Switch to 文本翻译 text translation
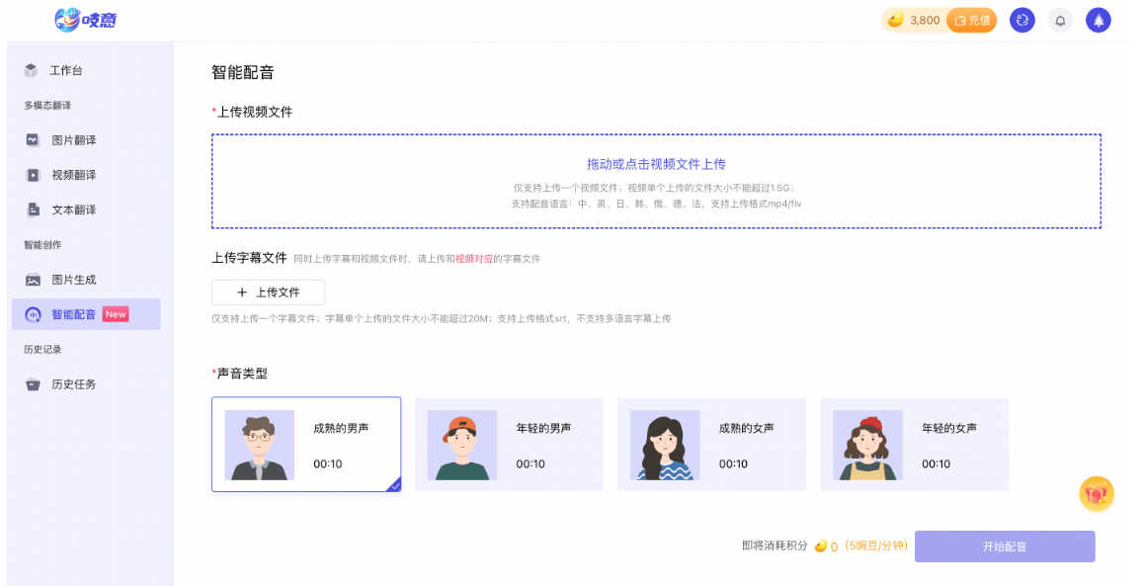Viewport: 1143px width, 586px height. [x=64, y=209]
